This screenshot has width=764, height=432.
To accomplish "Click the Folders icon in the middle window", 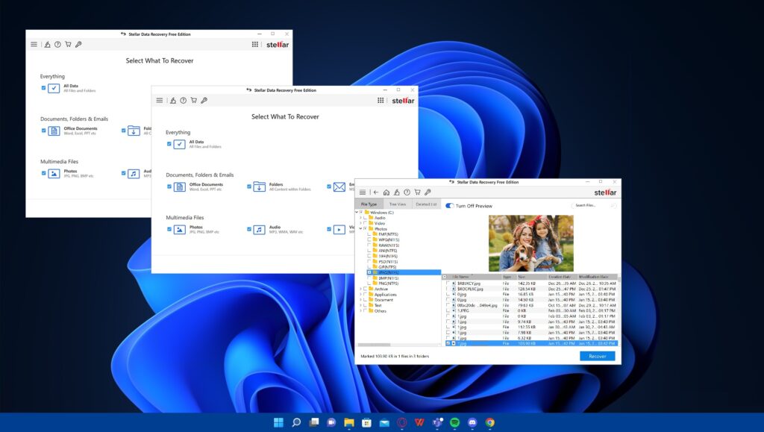I will click(x=260, y=187).
